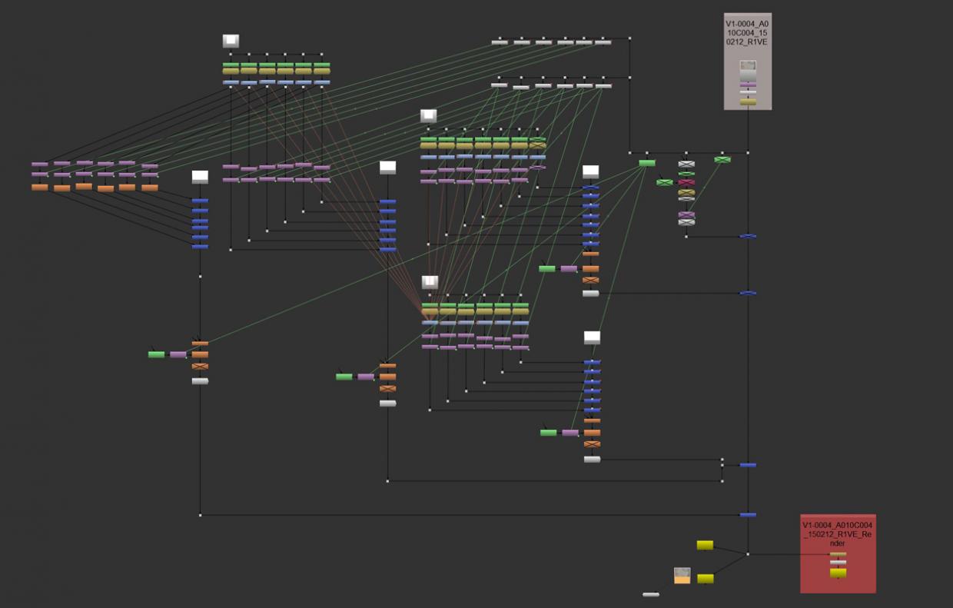Select the gray backdrop label V1-0004_A010C004_150212_R1VE
Screen dimensions: 953x608
point(747,35)
